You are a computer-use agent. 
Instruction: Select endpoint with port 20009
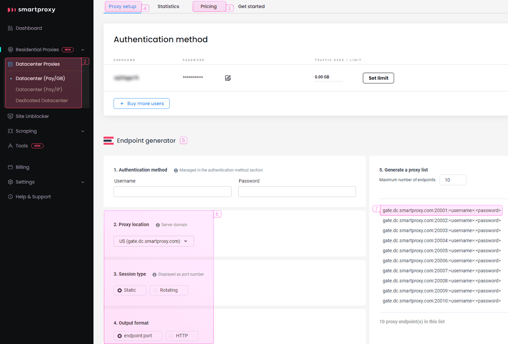pos(441,291)
